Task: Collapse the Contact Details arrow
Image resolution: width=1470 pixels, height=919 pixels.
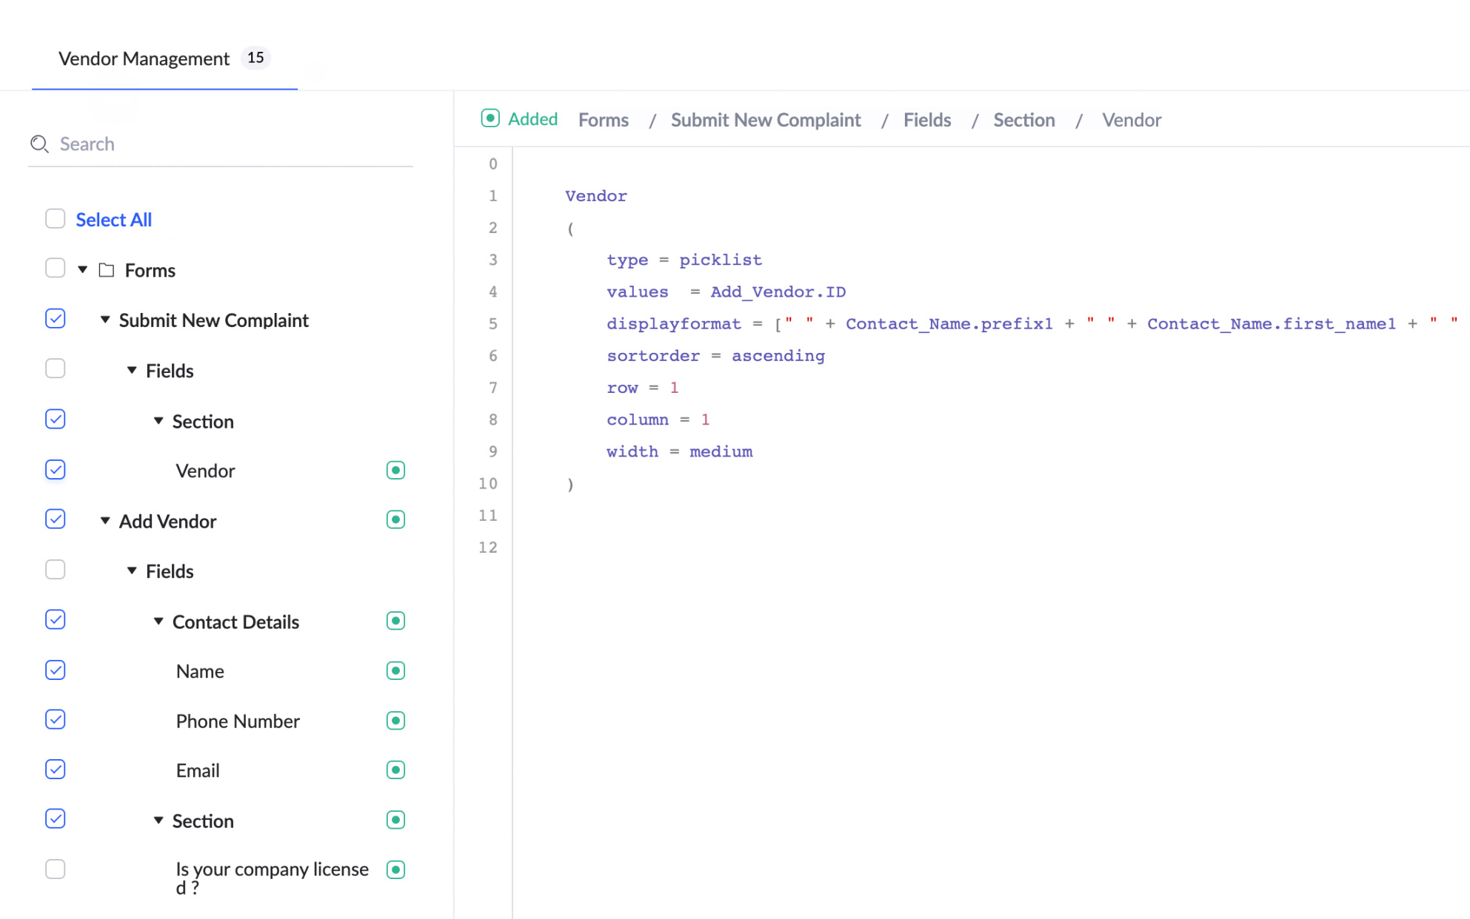Action: pos(158,621)
